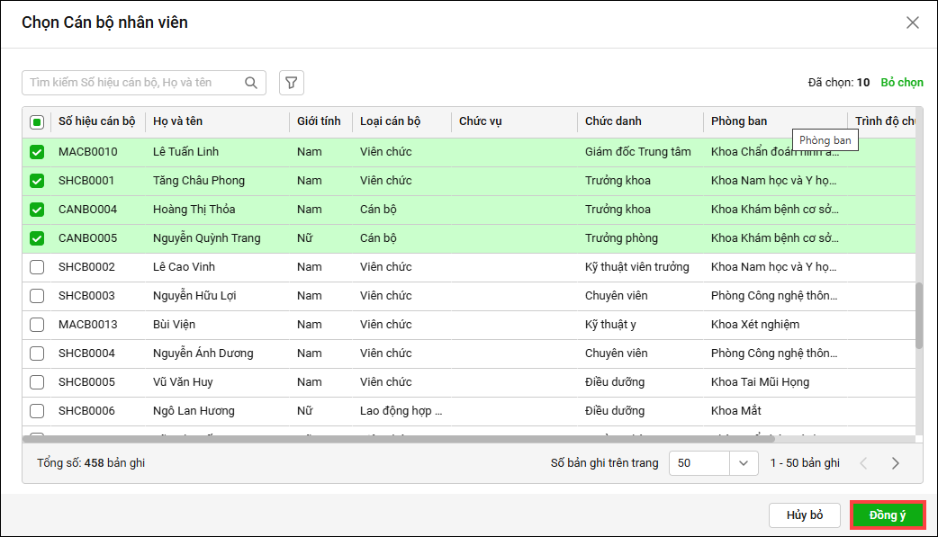Expand the records per page dropdown
Image resolution: width=938 pixels, height=537 pixels.
click(x=743, y=463)
